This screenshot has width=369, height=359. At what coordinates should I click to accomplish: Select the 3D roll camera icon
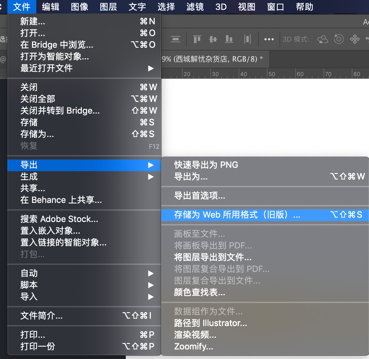tap(339, 39)
